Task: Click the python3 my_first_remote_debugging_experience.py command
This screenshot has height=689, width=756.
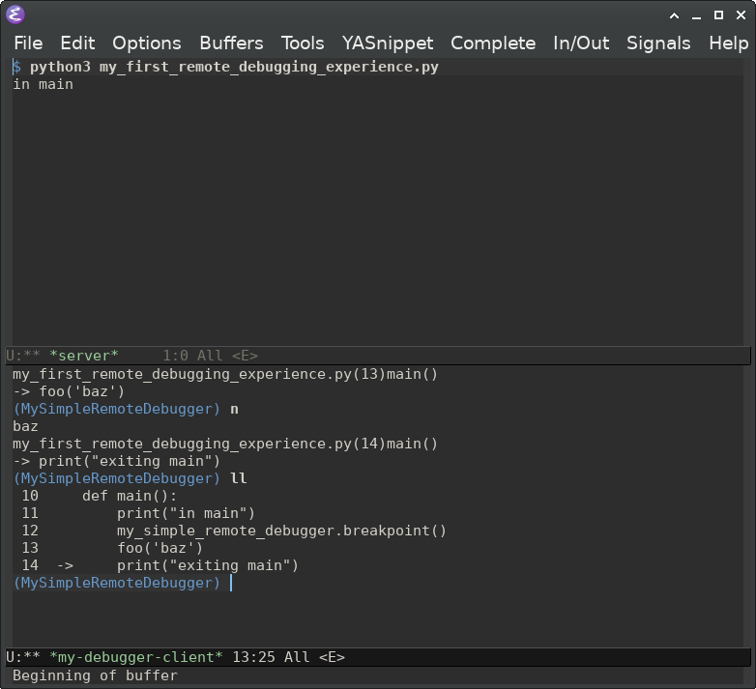Action: click(234, 67)
